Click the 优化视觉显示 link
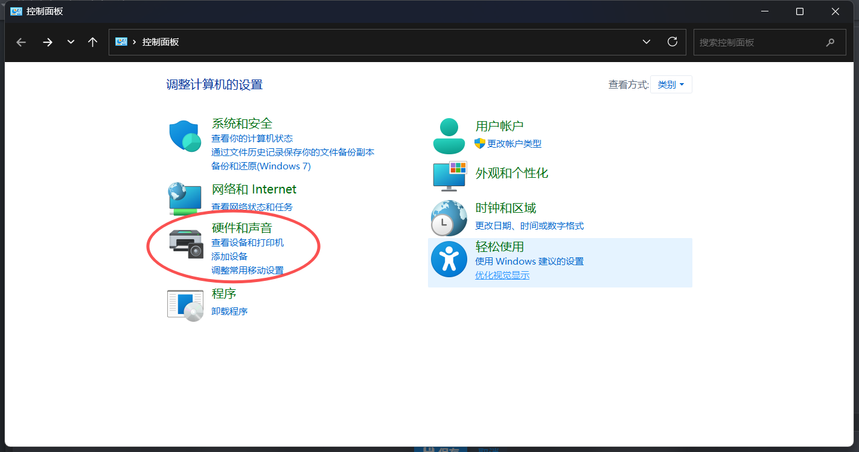859x452 pixels. tap(502, 275)
